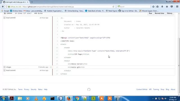The height and width of the screenshot is (101, 180).
Task: Open the Retail Signon bookmark
Action: (112, 11)
